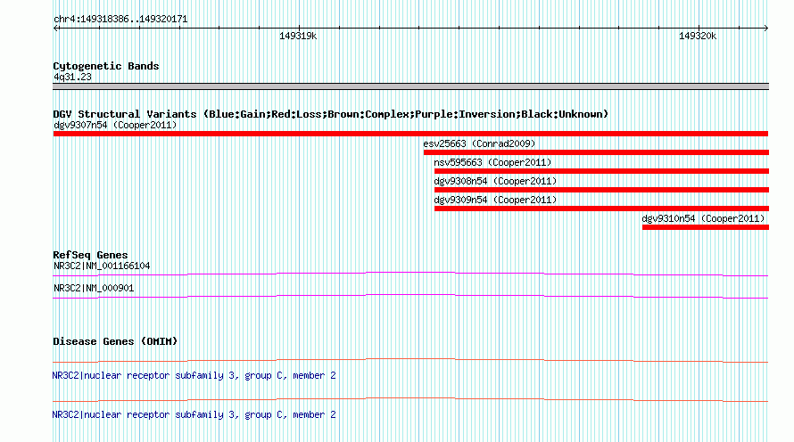Click the NR3C2|NM_001166104 transcript label
The width and height of the screenshot is (794, 442).
(102, 266)
